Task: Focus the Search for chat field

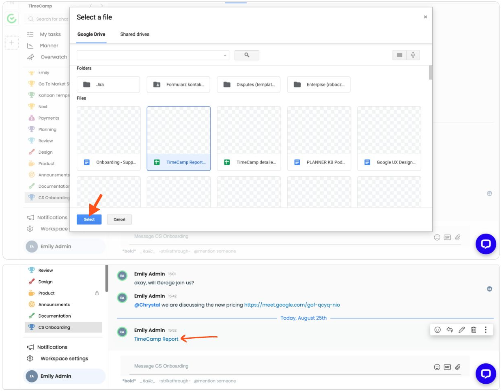Action: (48, 19)
